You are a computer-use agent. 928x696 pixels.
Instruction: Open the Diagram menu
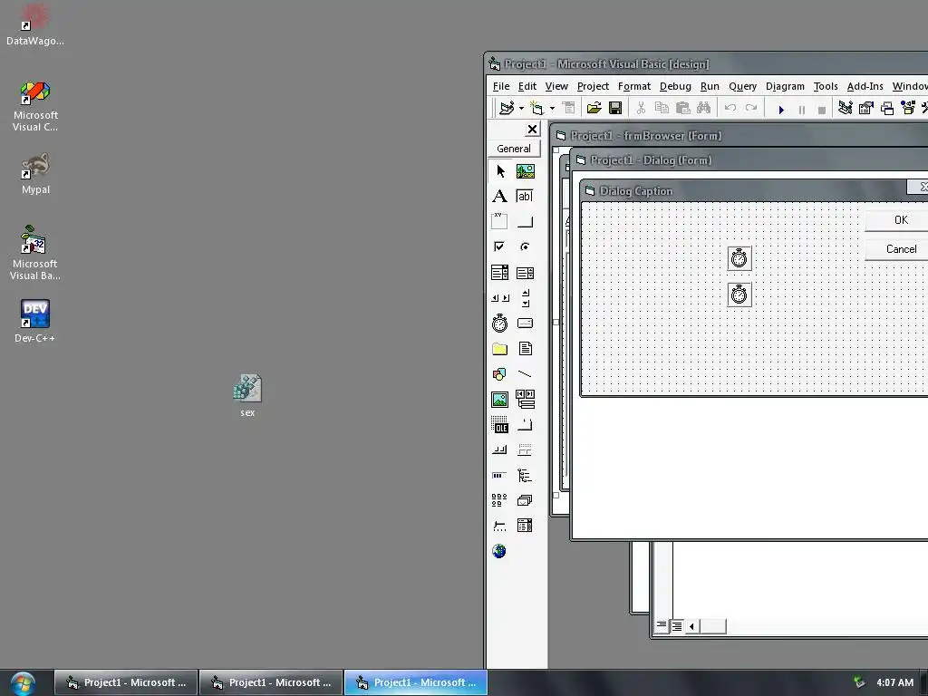tap(785, 86)
